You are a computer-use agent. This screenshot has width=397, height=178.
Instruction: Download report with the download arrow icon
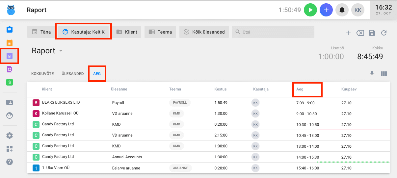(x=372, y=74)
